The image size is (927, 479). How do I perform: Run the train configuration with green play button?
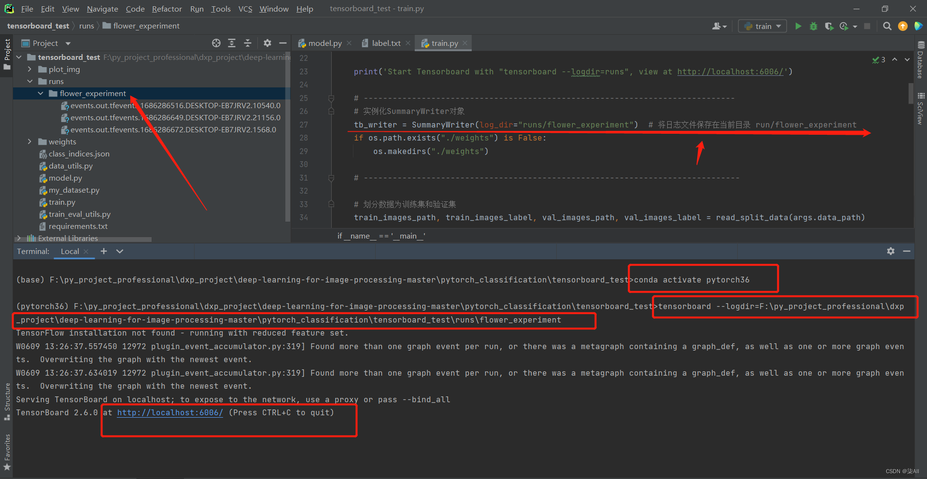point(798,26)
